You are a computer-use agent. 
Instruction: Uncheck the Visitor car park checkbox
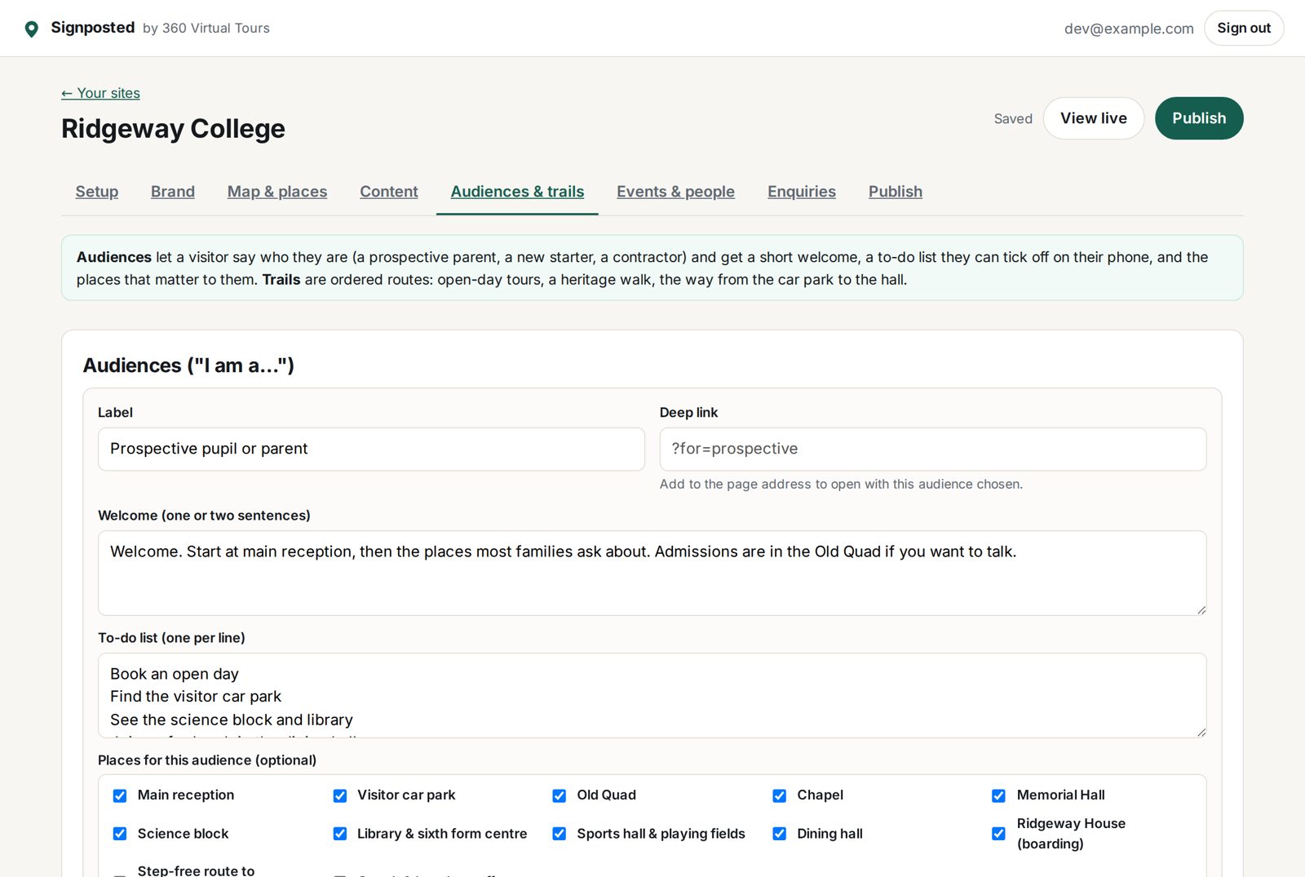[340, 795]
